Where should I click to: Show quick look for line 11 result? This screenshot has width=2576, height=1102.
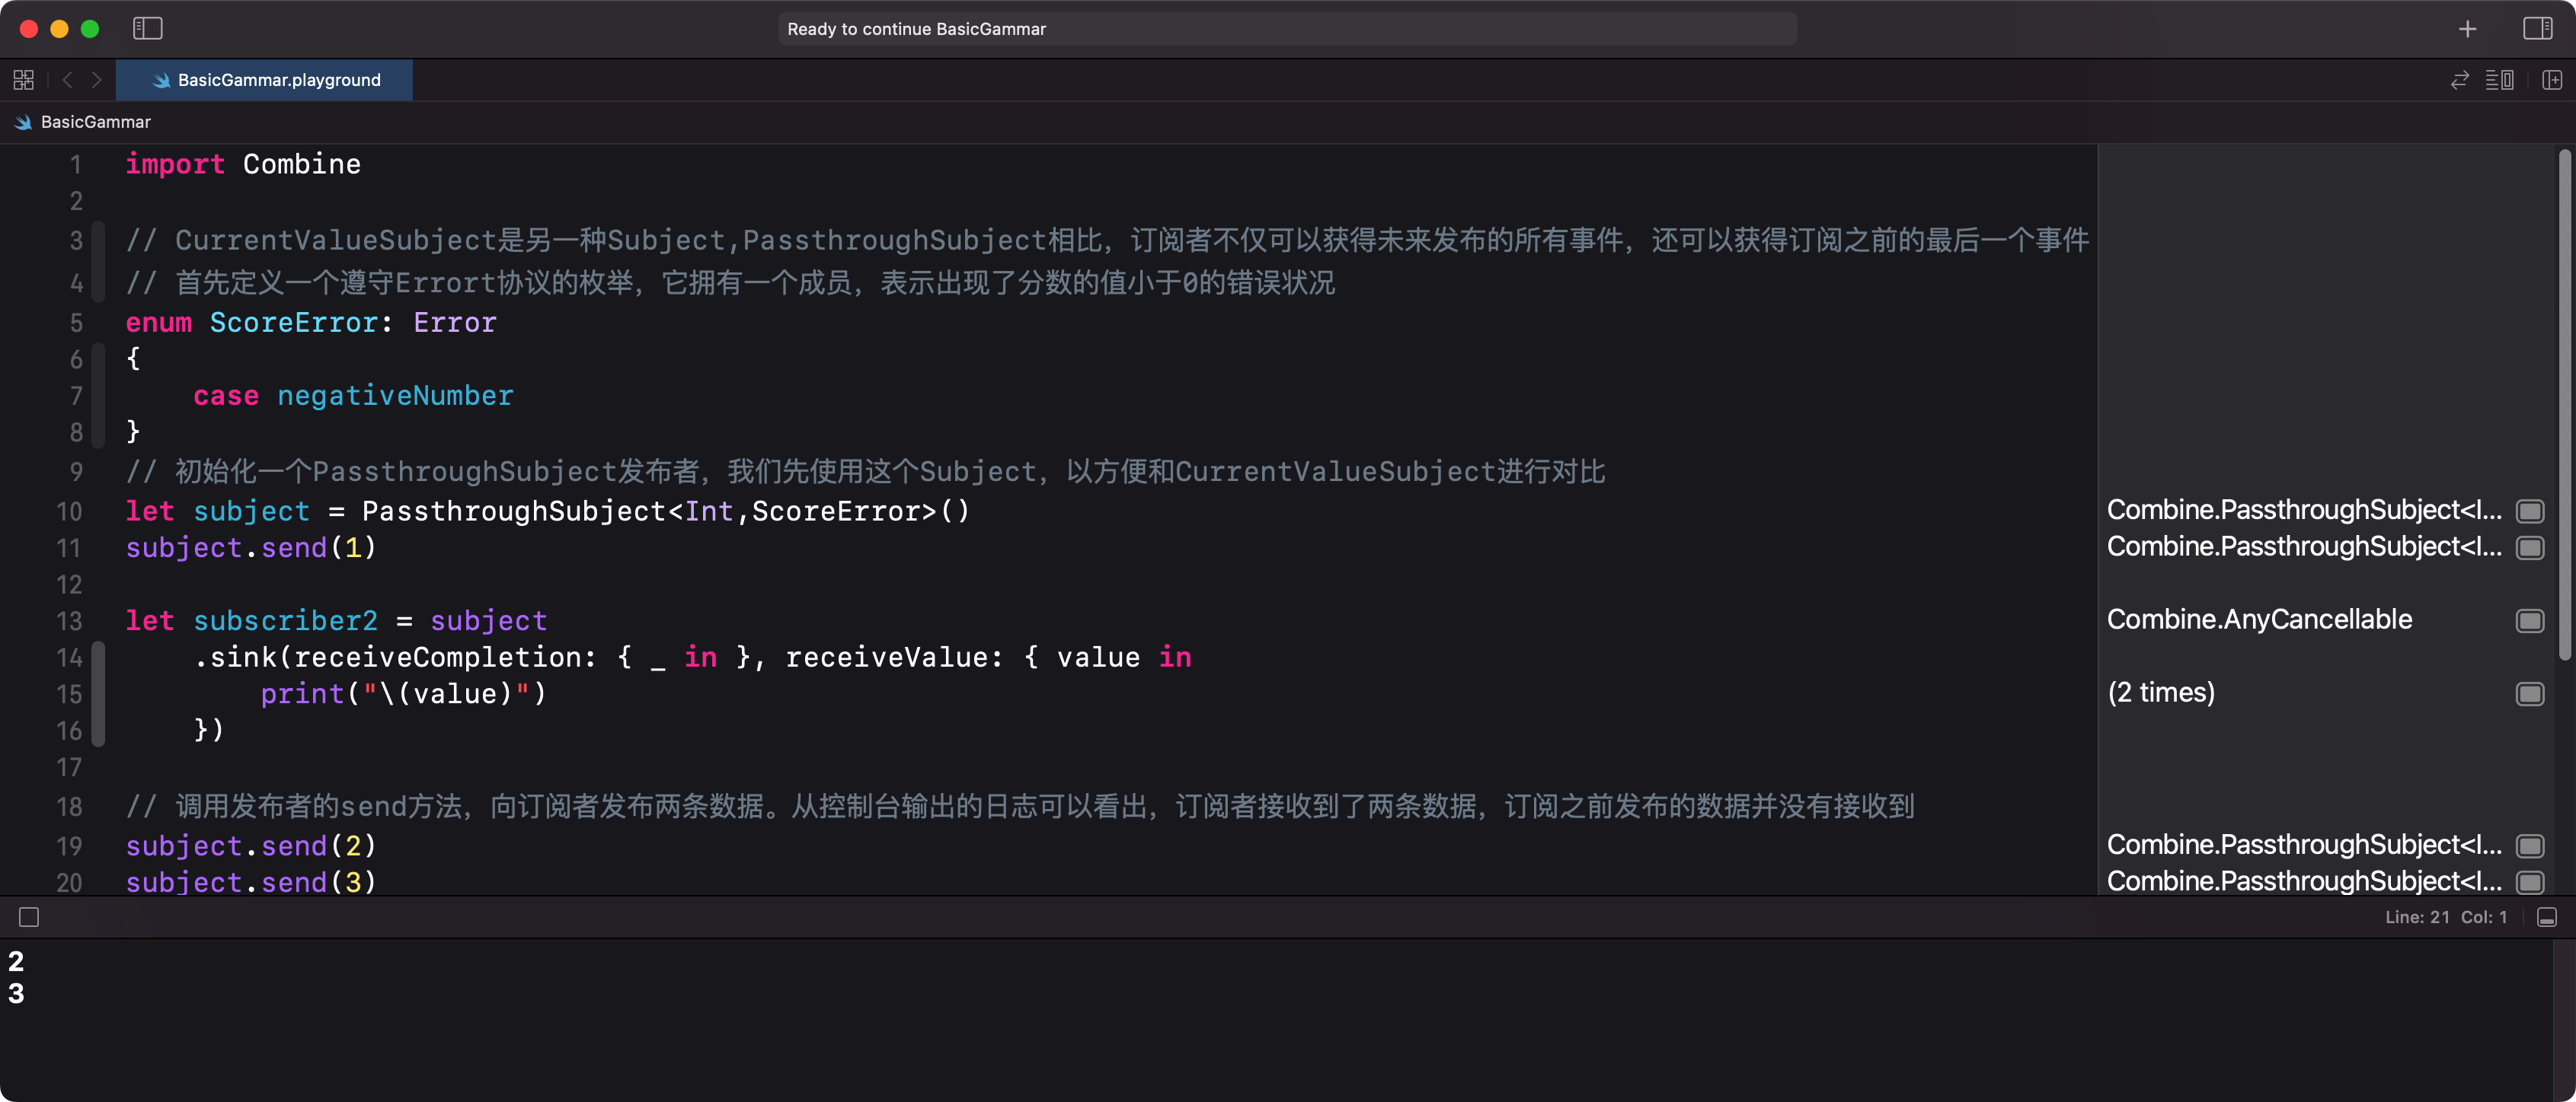coord(2529,547)
